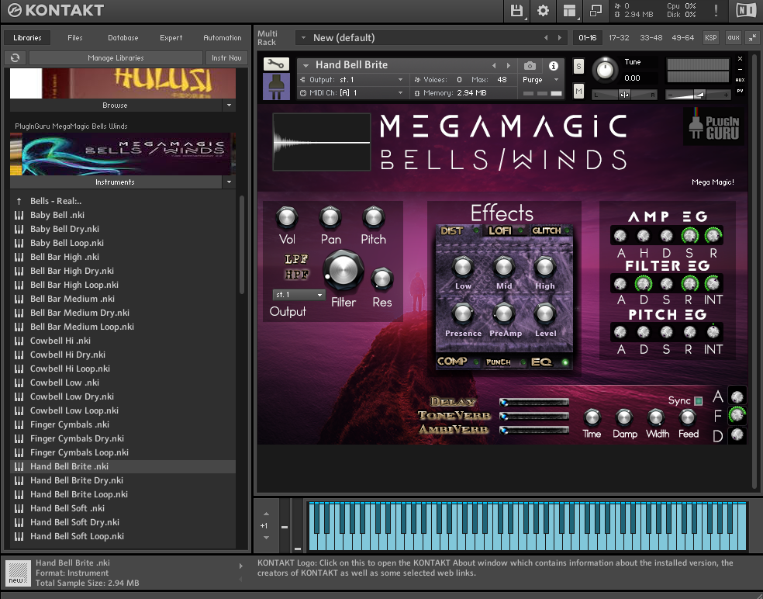Switch to the Automation tab
Screen dimensions: 763x599
coord(222,37)
